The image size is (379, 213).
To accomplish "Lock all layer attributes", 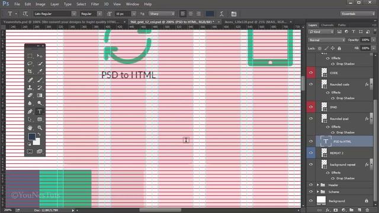I will tap(339, 49).
